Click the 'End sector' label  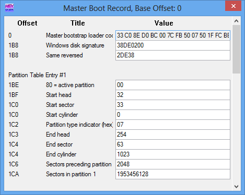tap(60, 144)
